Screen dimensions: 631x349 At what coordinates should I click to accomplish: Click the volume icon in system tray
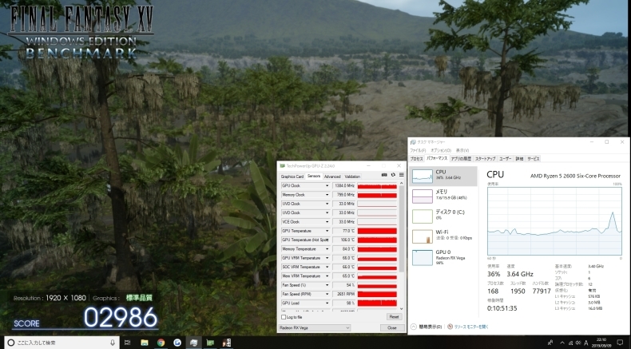(579, 343)
